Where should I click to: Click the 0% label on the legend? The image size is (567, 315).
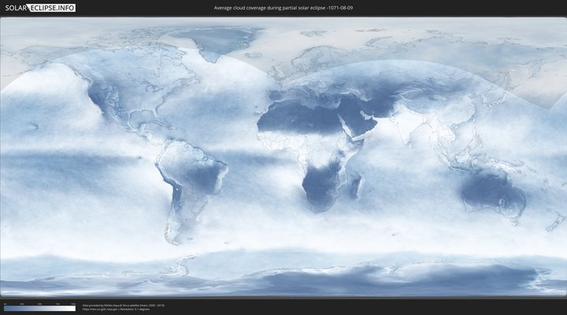click(x=5, y=304)
